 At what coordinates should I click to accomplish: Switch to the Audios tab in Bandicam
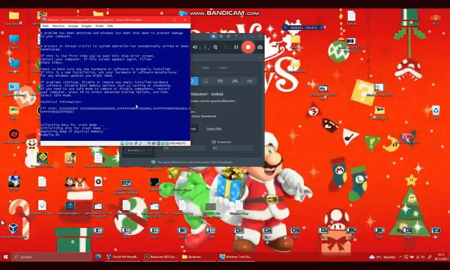click(x=223, y=67)
